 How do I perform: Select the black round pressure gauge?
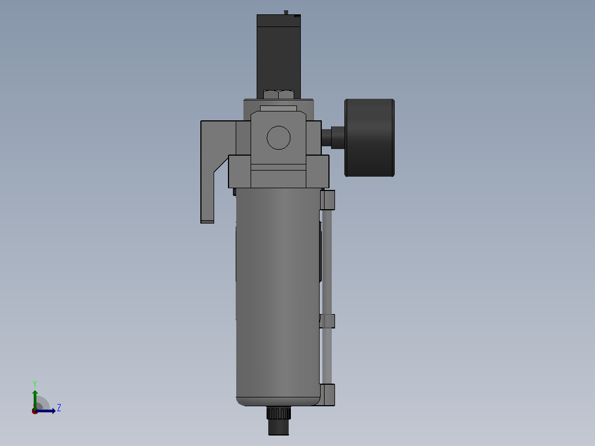[369, 138]
